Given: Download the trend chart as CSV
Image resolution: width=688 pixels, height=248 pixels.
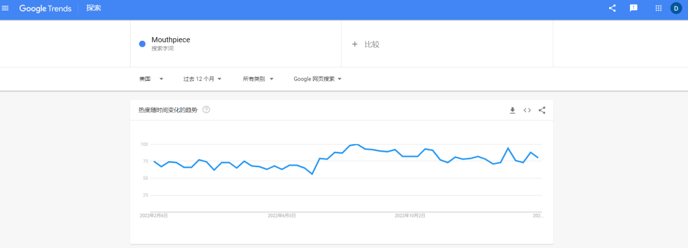Looking at the screenshot, I should click(512, 110).
